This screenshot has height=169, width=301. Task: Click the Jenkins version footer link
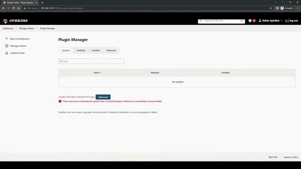[291, 157]
